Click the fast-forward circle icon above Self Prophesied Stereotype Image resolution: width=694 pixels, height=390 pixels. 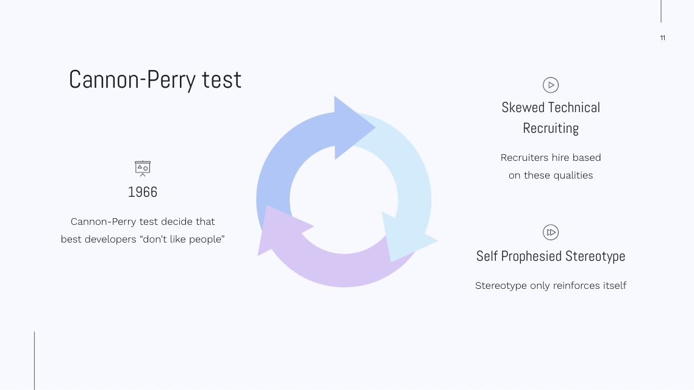tap(551, 232)
